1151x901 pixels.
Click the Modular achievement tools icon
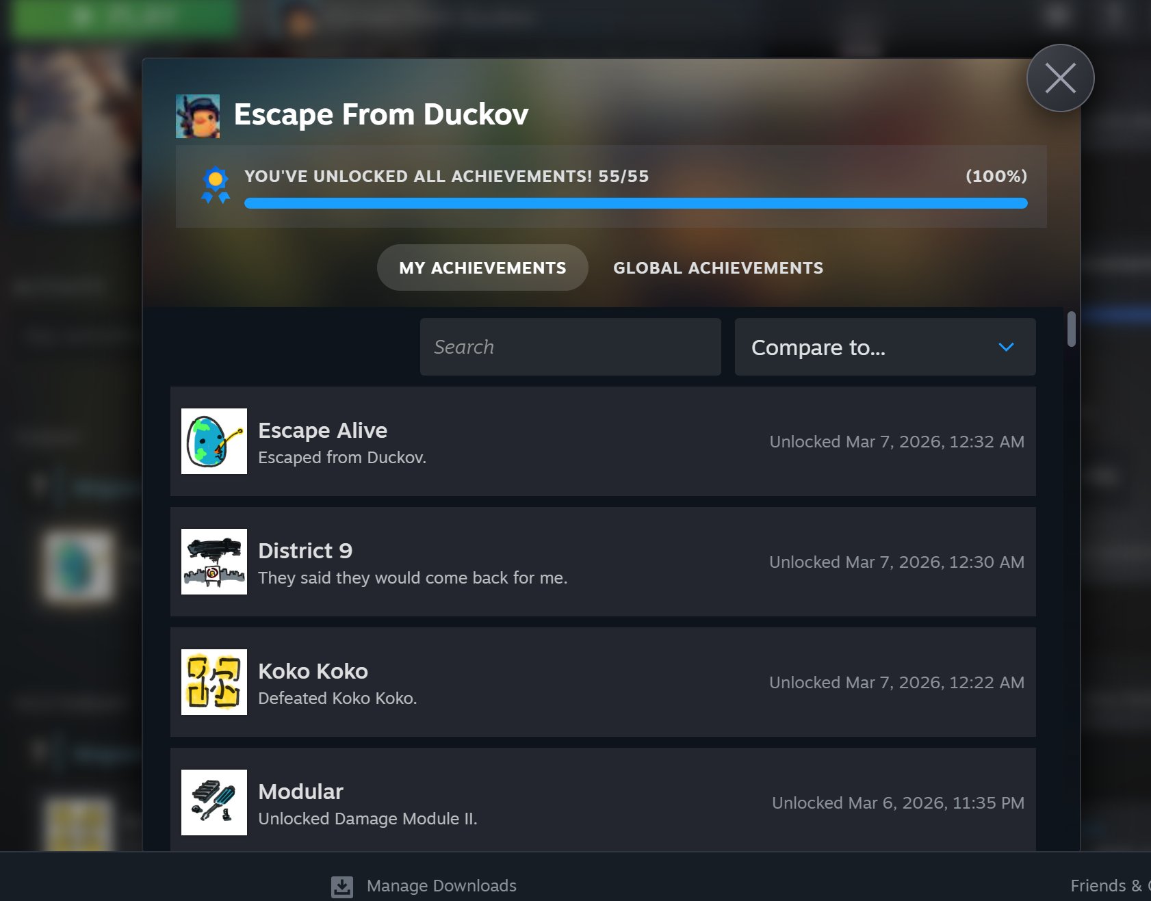tap(214, 802)
